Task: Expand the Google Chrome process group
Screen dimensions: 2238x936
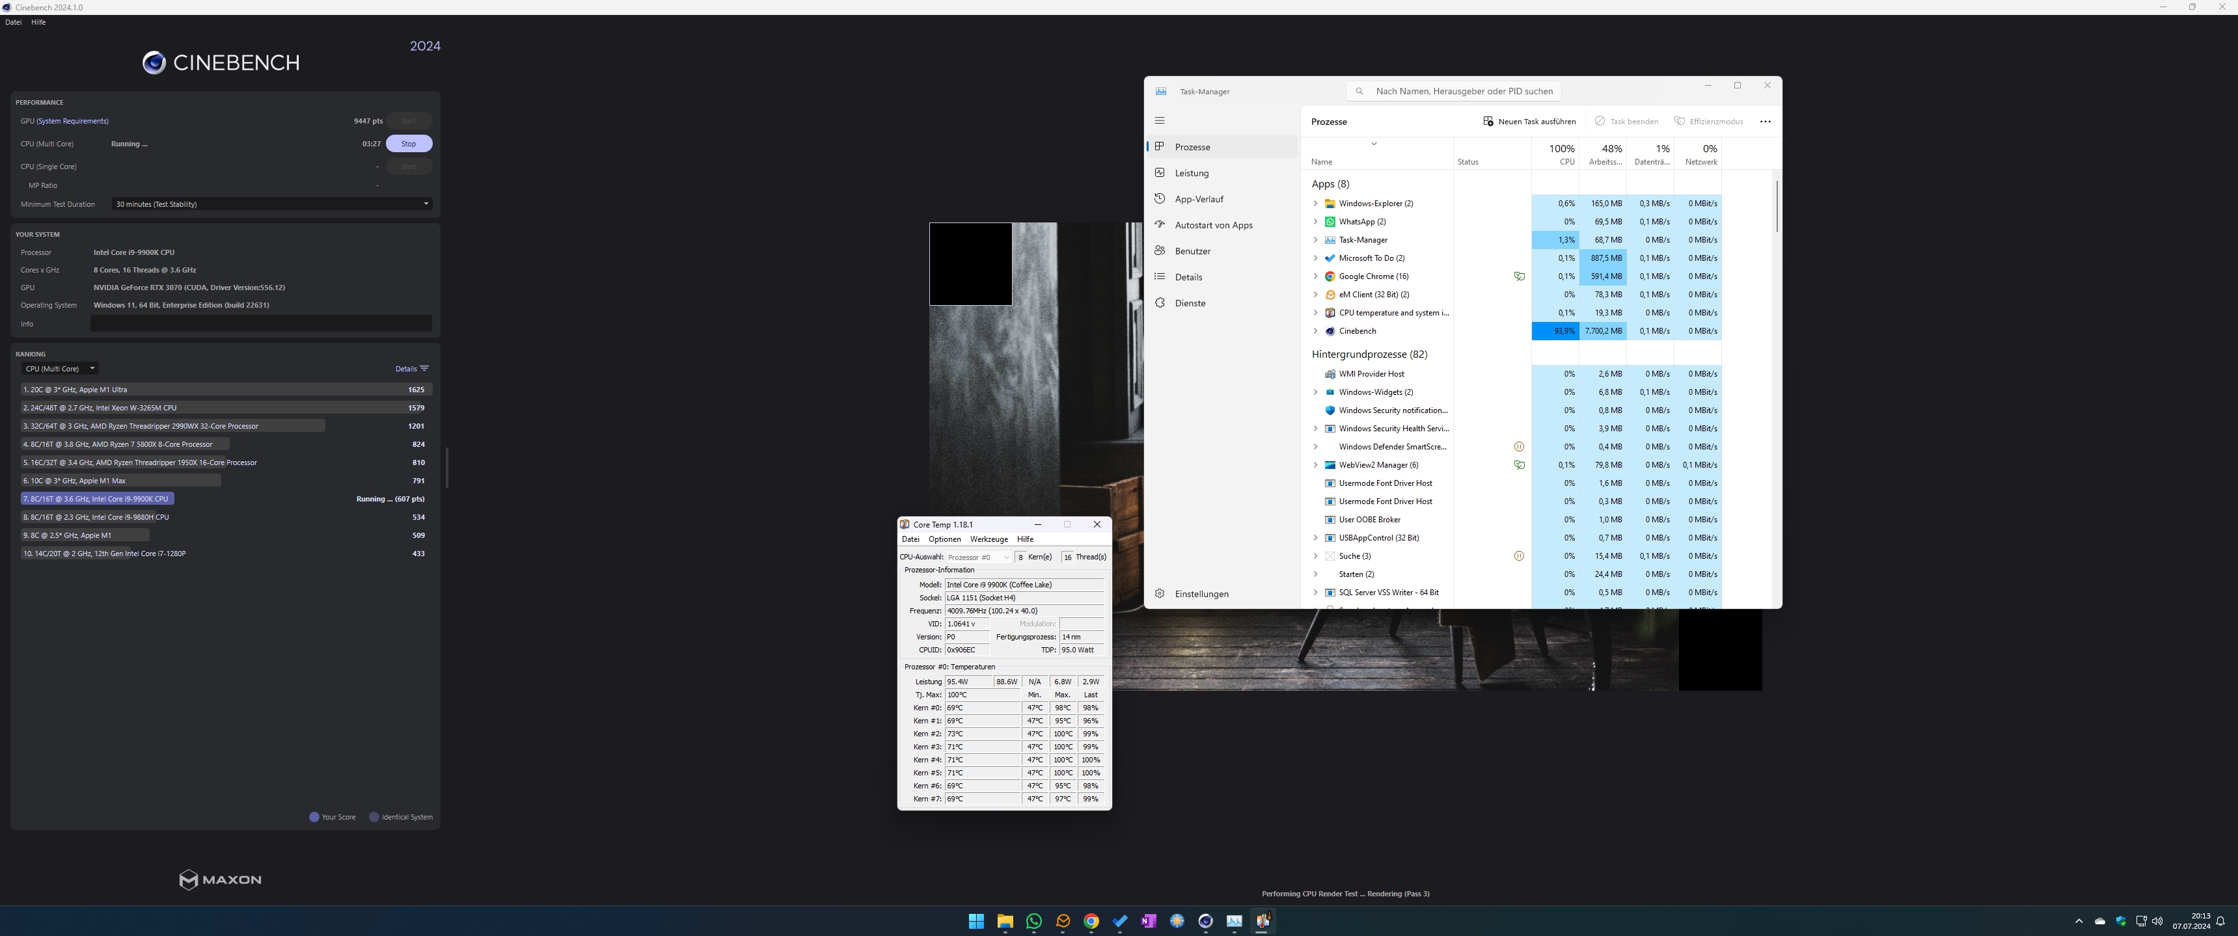Action: pos(1315,276)
